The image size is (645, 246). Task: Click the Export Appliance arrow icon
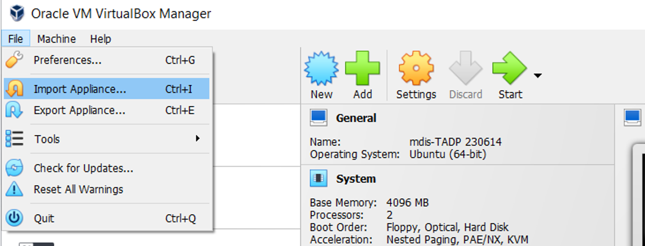pos(15,110)
